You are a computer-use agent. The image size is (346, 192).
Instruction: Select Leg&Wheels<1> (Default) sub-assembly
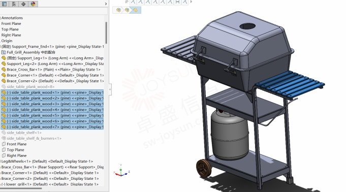pos(47,162)
